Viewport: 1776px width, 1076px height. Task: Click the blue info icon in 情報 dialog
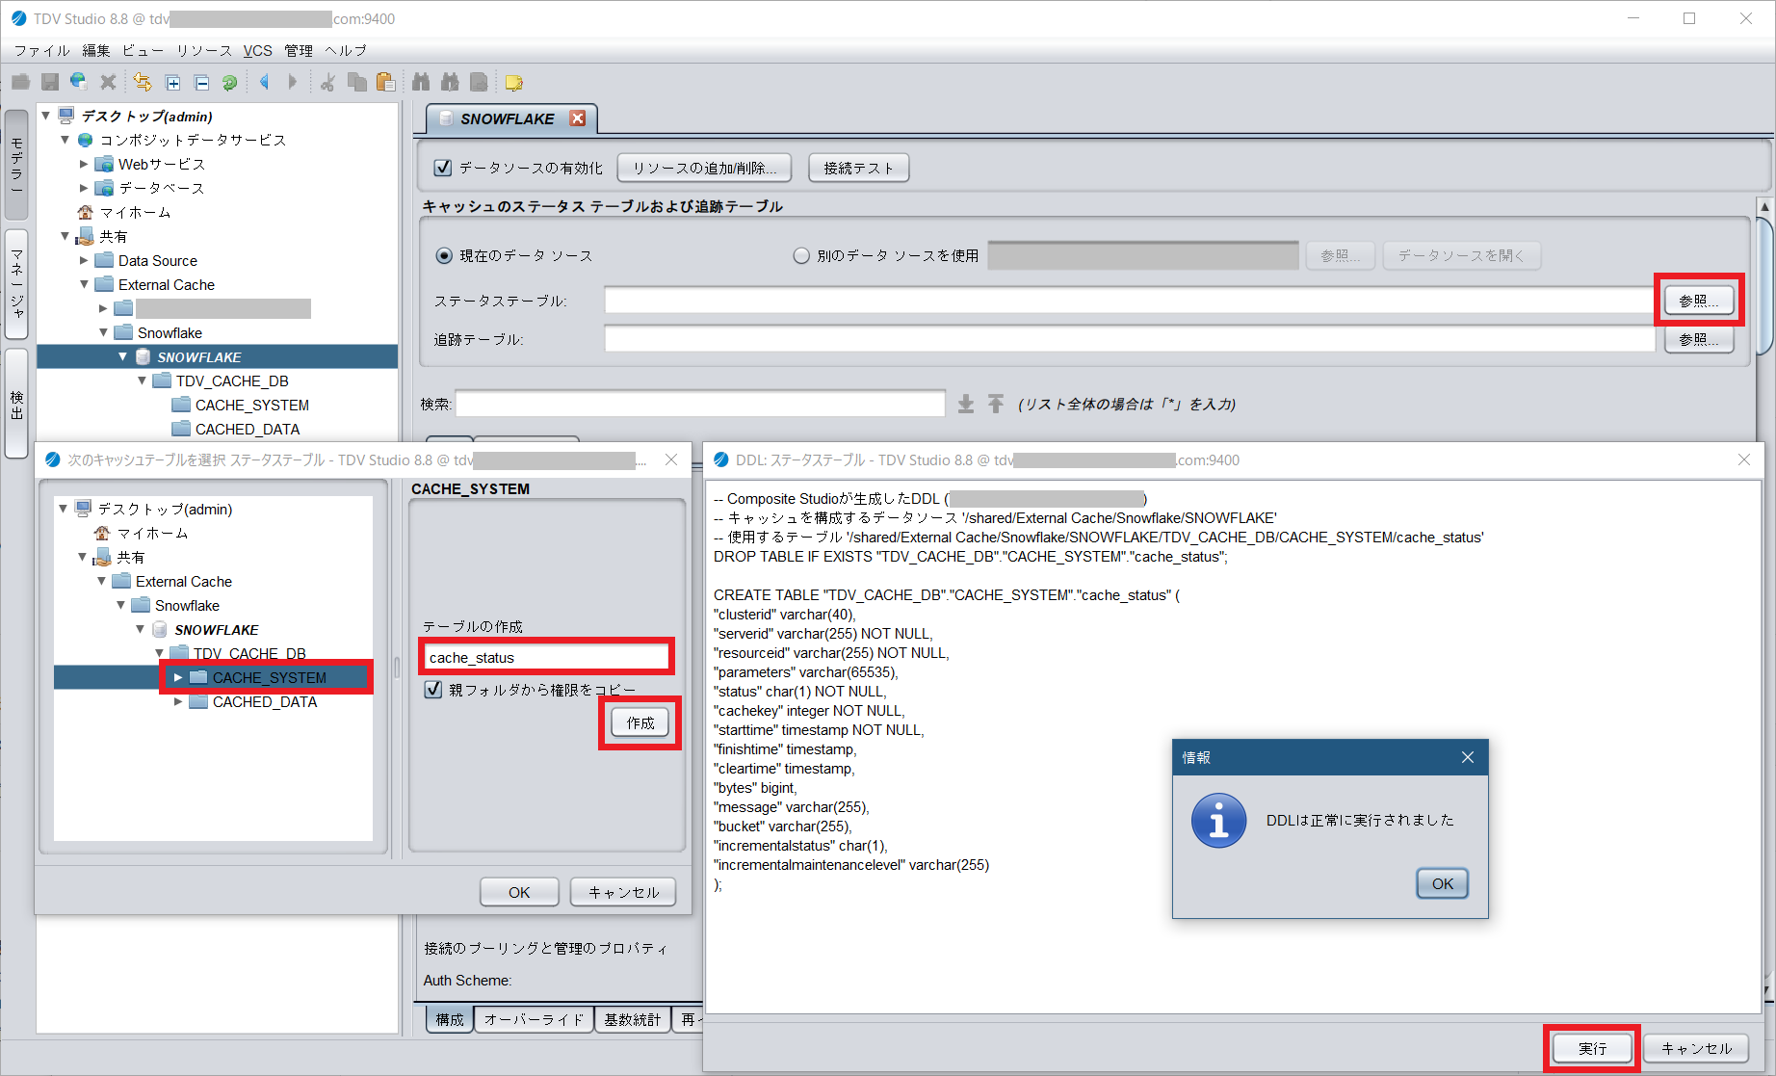tap(1218, 821)
